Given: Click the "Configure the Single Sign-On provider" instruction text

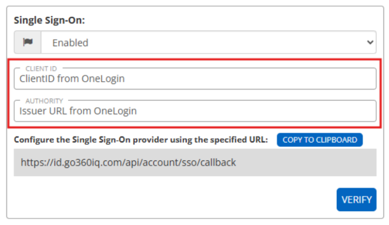Looking at the screenshot, I should 141,140.
